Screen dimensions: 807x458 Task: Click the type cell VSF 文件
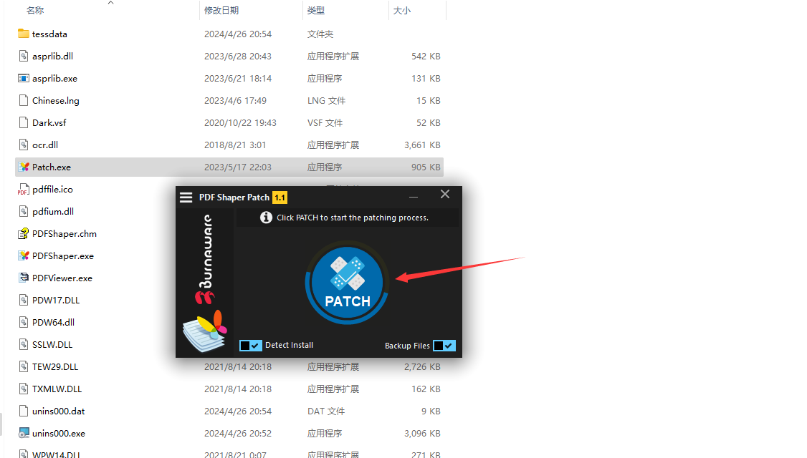coord(325,123)
